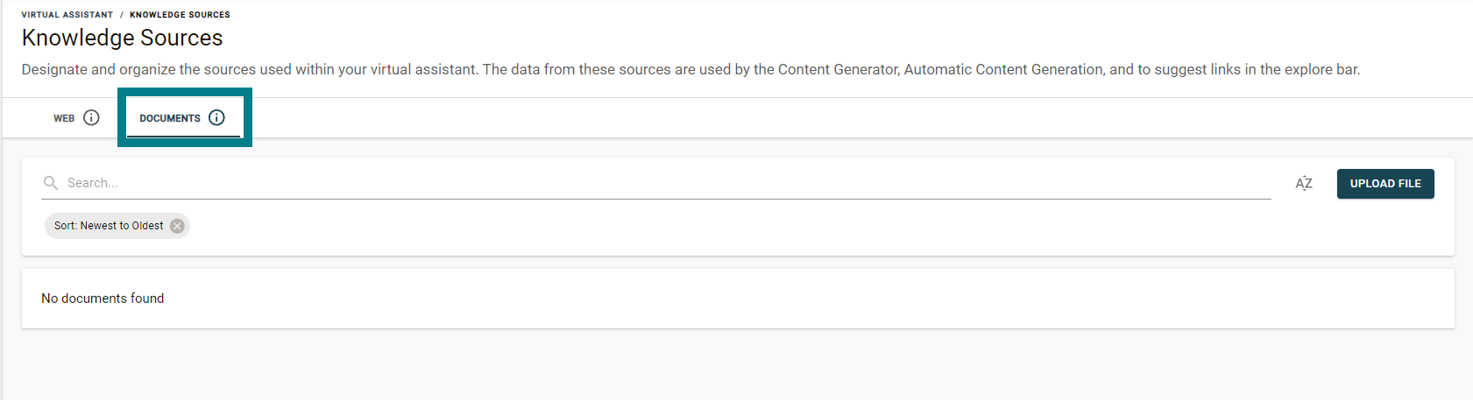Select the Documents tab
Screen dimensions: 1473x400
point(170,118)
